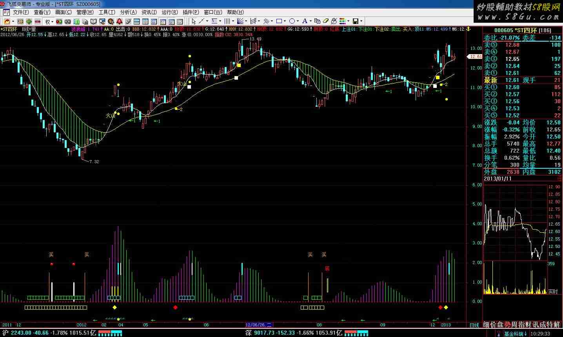Click the orange back-arrow toolbar icon
The image size is (563, 337).
pyautogui.click(x=7, y=21)
